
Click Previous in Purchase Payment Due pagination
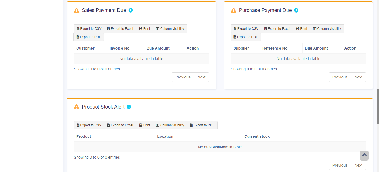[340, 77]
